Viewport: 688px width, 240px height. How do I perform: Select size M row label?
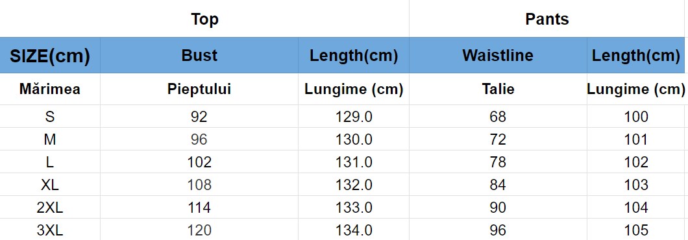(x=50, y=139)
